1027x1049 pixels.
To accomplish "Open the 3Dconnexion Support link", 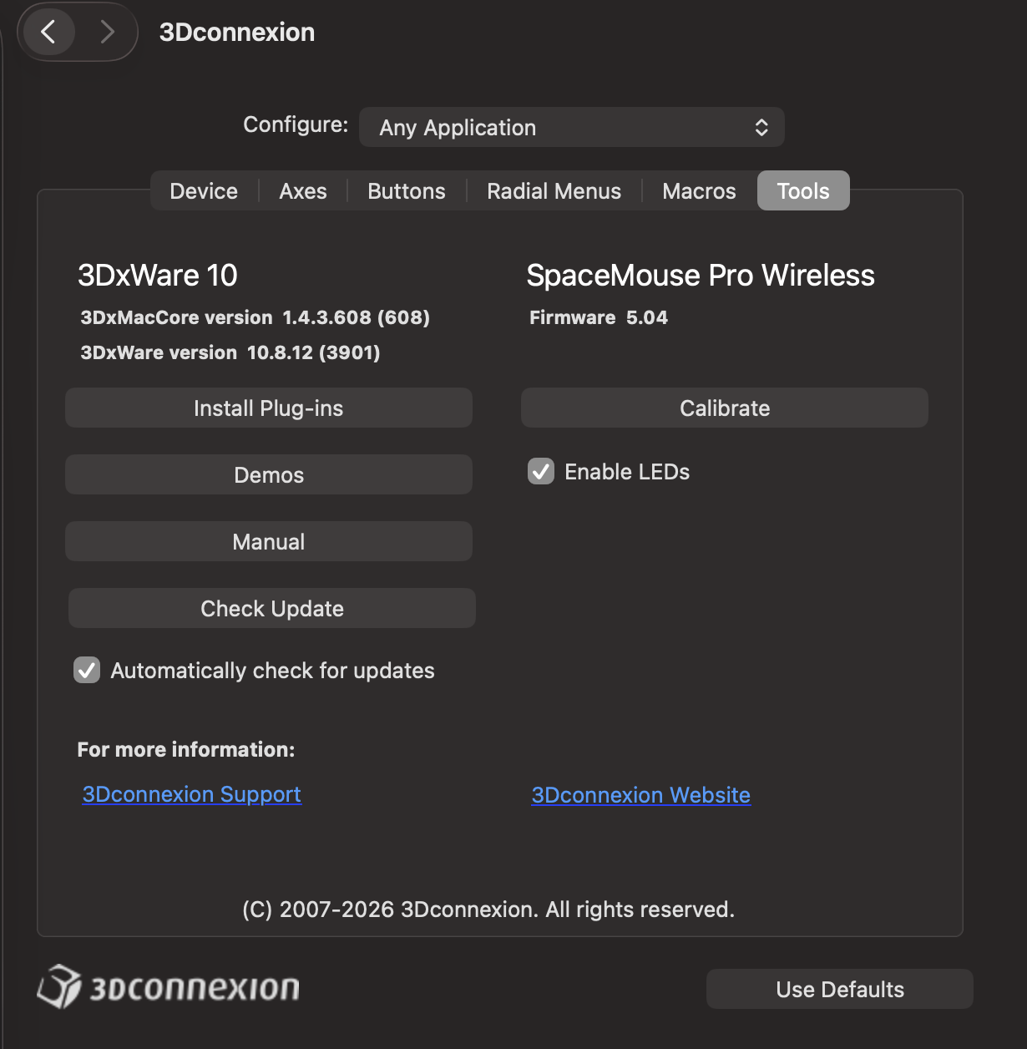I will [192, 794].
